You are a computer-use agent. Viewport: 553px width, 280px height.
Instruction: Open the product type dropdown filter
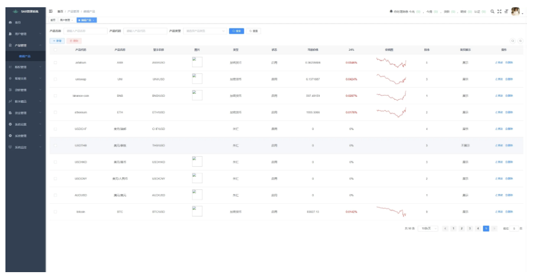(204, 30)
